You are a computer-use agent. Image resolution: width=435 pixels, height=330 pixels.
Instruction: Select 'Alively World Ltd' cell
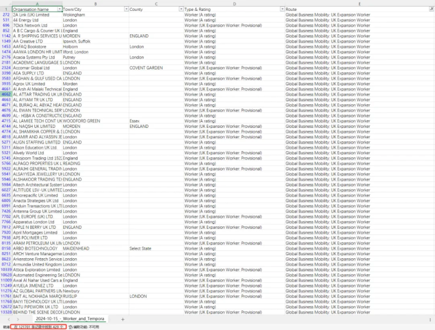[37, 153]
